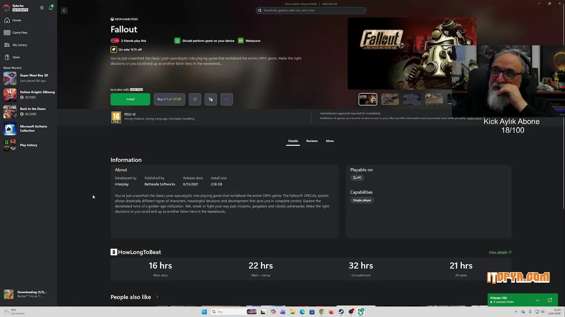Focus the search games input field

click(x=311, y=10)
